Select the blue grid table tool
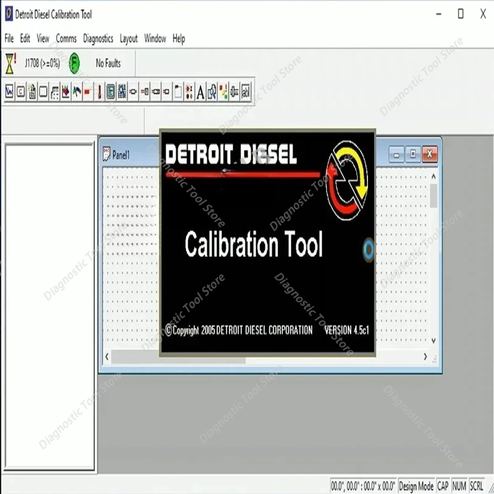 [122, 92]
